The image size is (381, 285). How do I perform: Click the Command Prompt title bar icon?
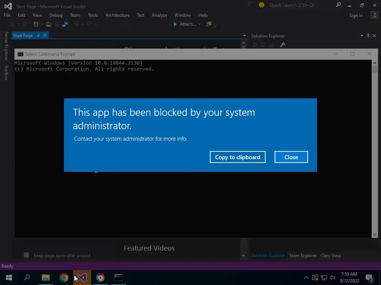[20, 54]
